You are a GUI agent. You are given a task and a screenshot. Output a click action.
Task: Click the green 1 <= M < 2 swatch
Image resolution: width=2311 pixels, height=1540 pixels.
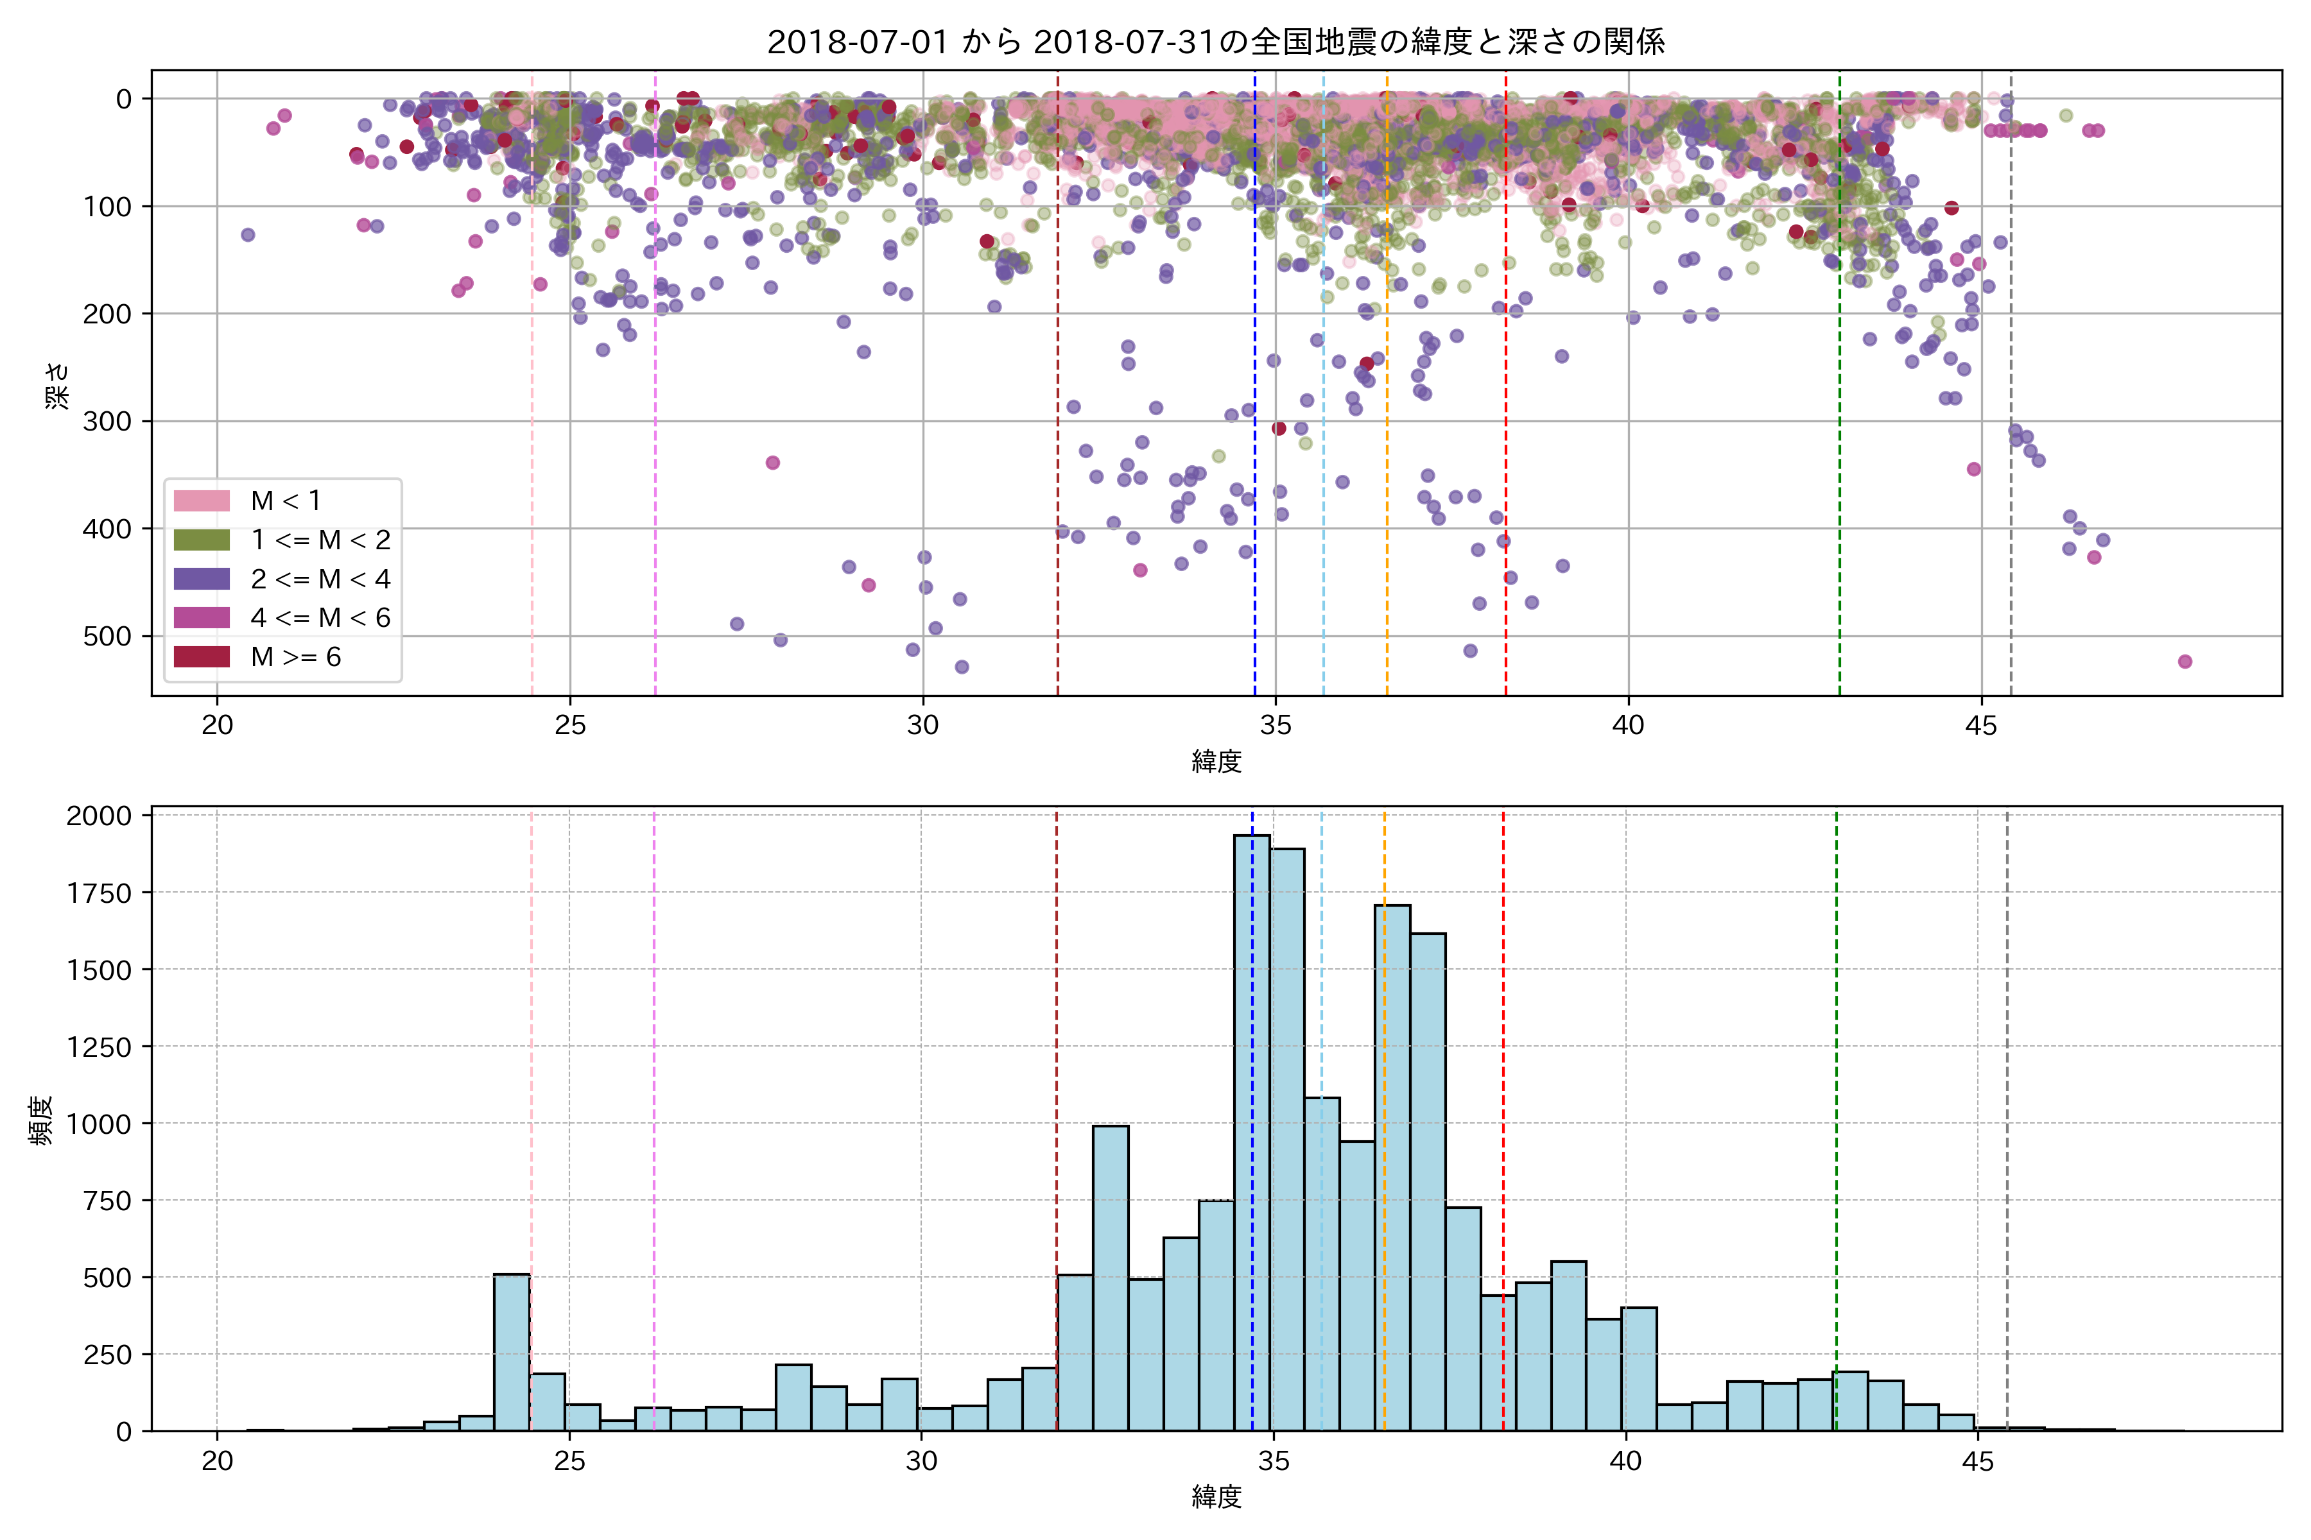202,540
